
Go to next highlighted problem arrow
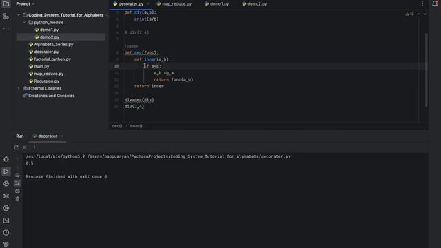click(424, 14)
